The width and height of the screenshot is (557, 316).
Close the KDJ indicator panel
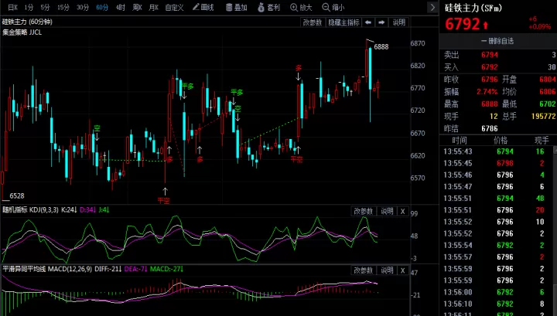[402, 212]
